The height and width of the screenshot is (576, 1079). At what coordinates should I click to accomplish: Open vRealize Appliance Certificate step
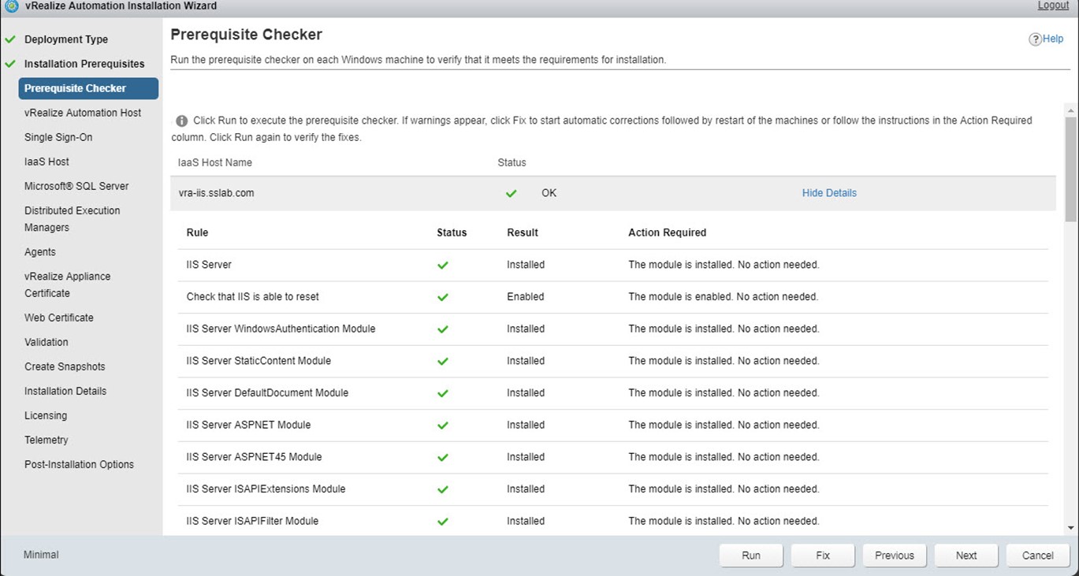pyautogui.click(x=68, y=284)
